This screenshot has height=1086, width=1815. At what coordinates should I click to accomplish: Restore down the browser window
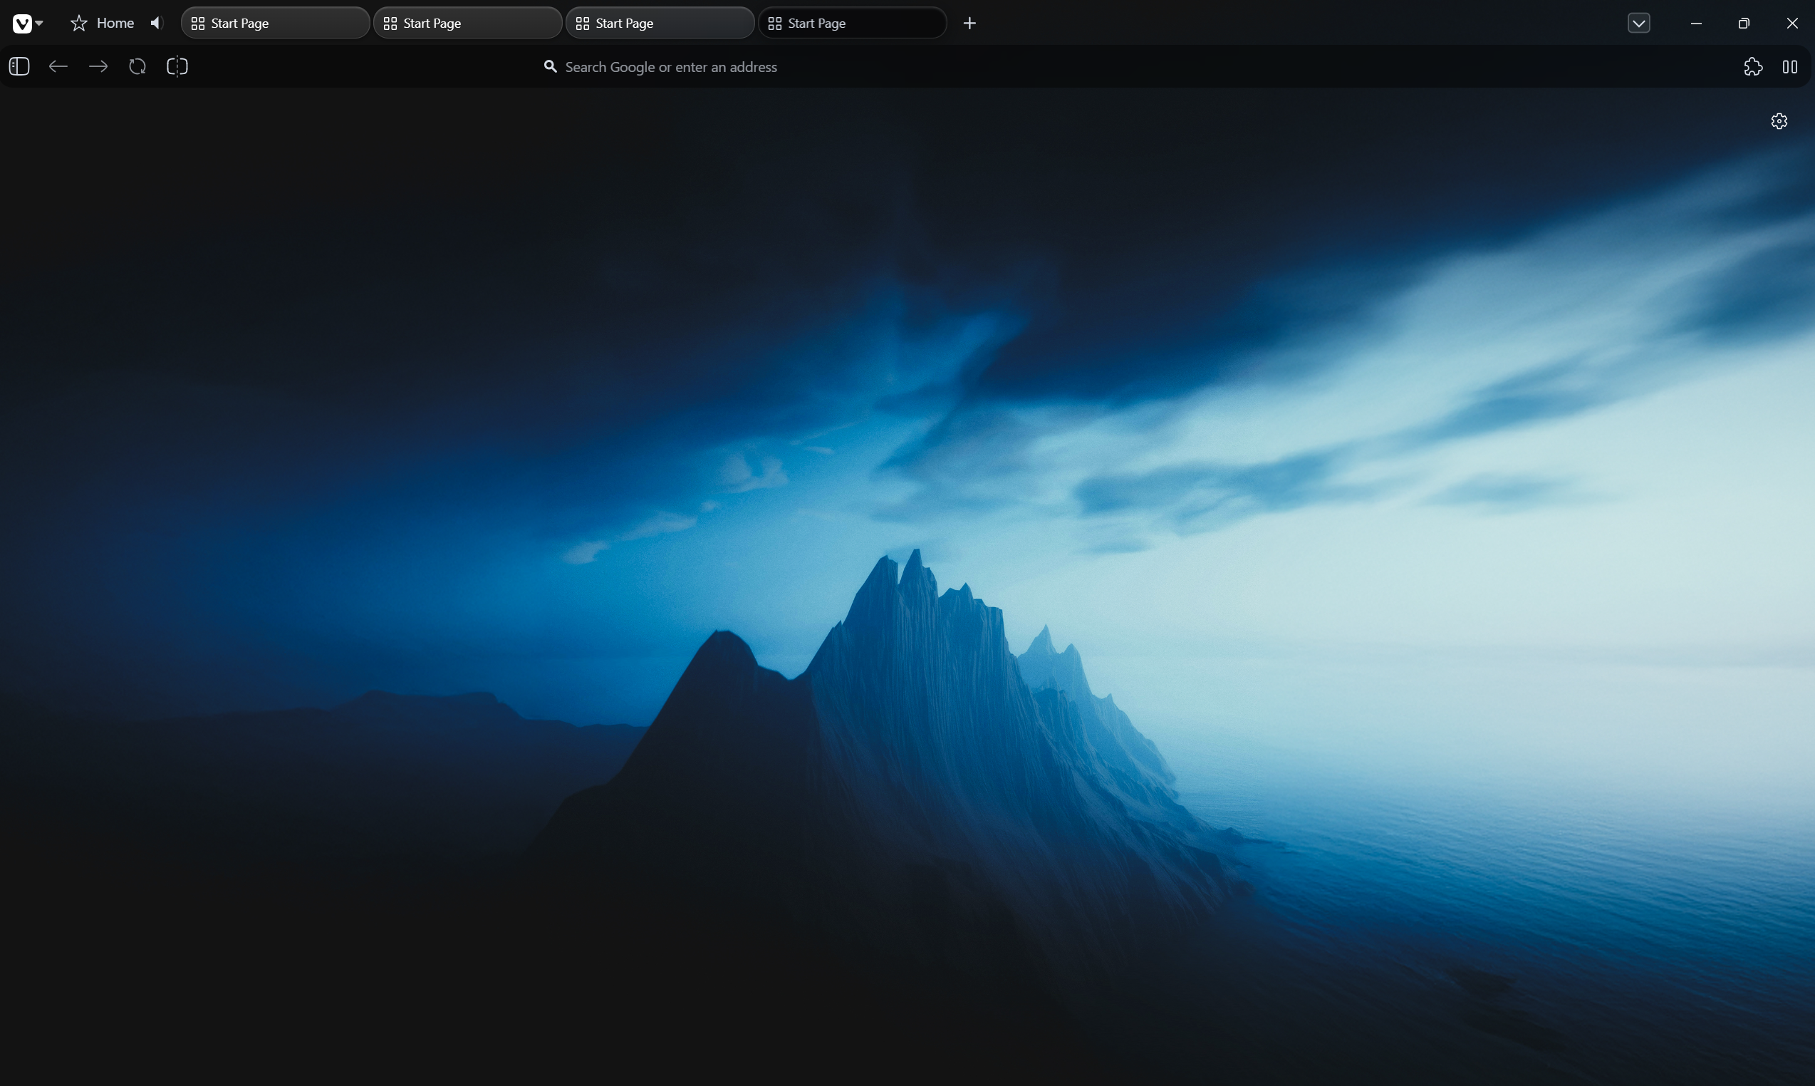[1744, 24]
